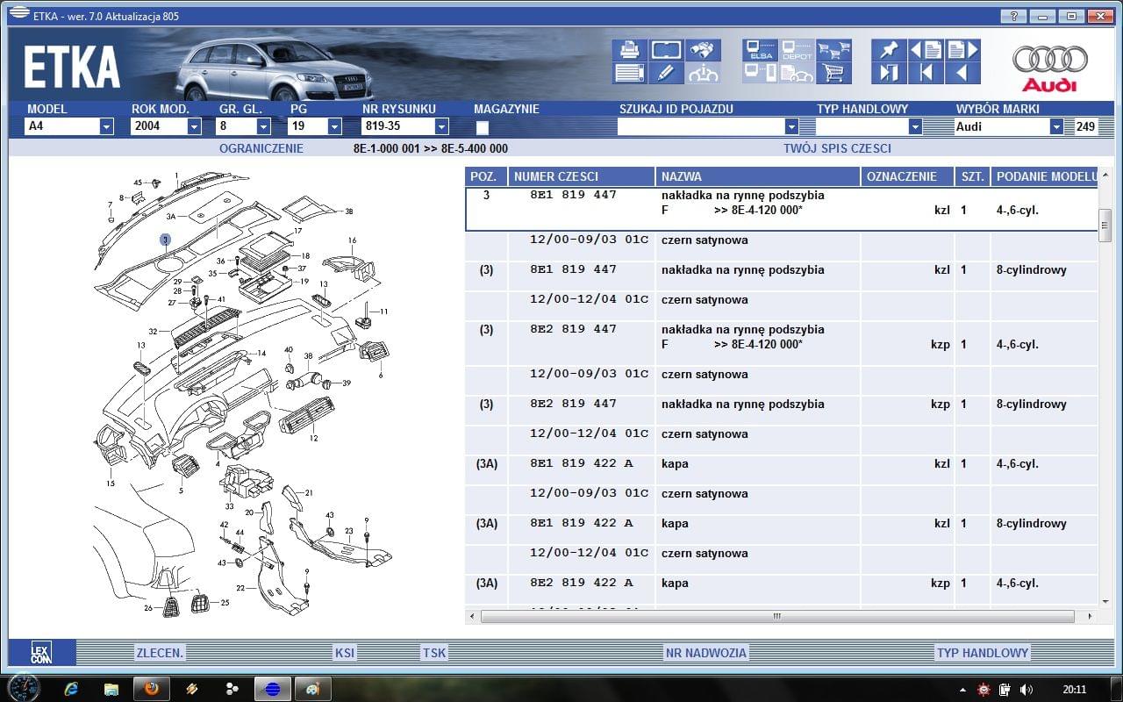Click the multiple shopping carts icon
Viewport: 1123px width, 702px height.
833,50
